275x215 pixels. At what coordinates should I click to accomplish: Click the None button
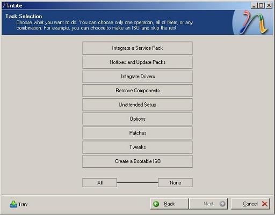(x=175, y=182)
